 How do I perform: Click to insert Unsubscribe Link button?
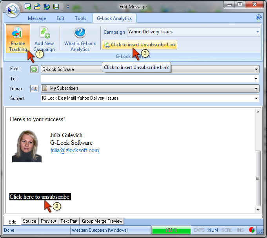(140, 45)
